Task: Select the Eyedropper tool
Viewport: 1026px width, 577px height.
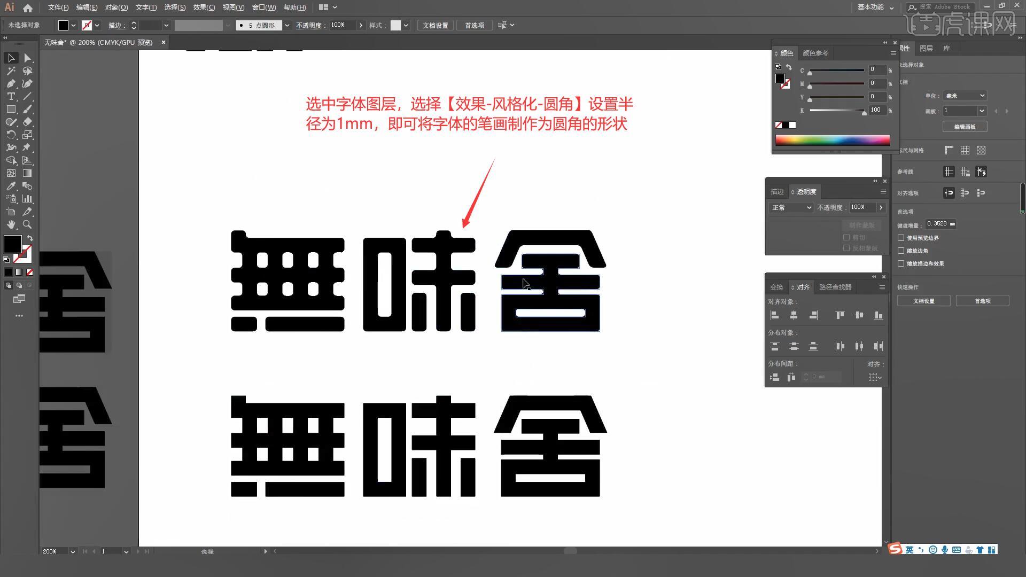Action: coord(11,186)
